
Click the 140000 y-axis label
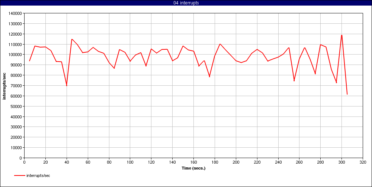pyautogui.click(x=15, y=13)
